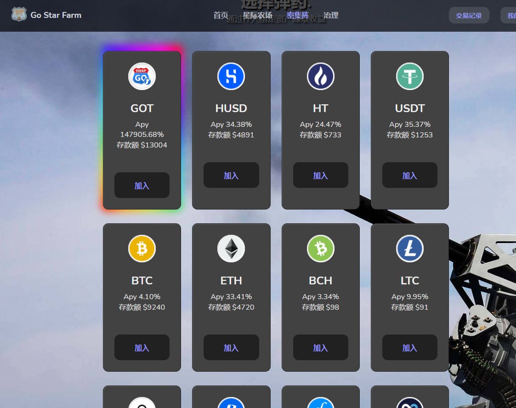Open the 星际农场 menu item

point(257,15)
